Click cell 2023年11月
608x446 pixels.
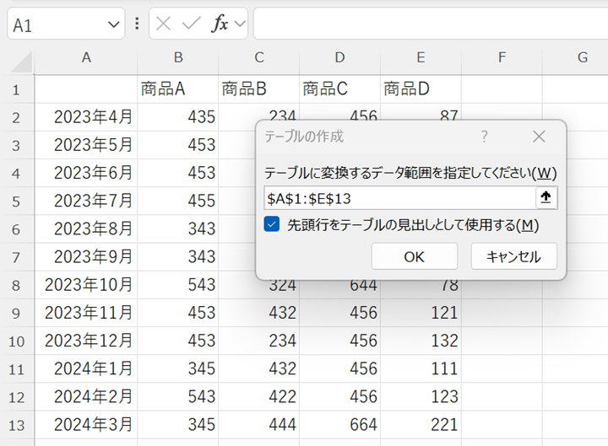tap(86, 313)
